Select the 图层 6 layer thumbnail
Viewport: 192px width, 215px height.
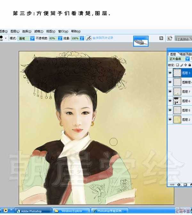coord(177,101)
